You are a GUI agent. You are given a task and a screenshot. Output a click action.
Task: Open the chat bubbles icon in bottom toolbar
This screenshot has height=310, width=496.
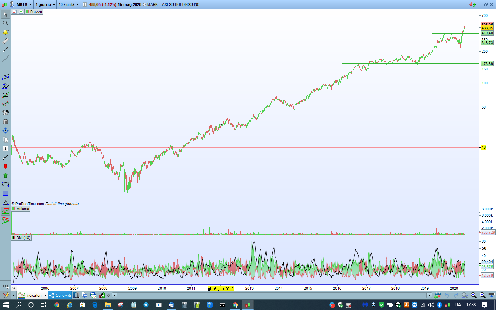[x=85, y=295]
